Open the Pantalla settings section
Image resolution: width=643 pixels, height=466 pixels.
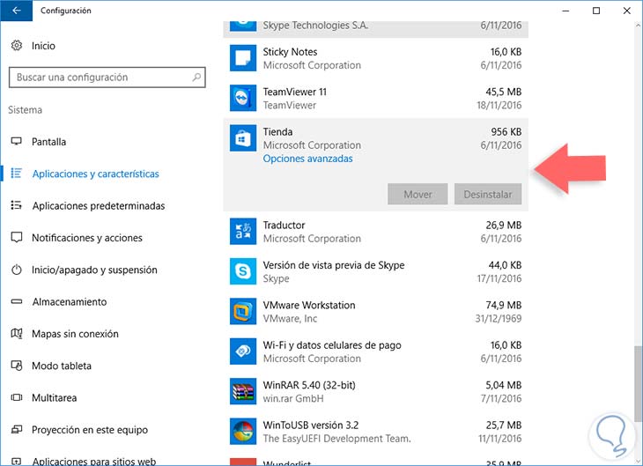coord(48,142)
